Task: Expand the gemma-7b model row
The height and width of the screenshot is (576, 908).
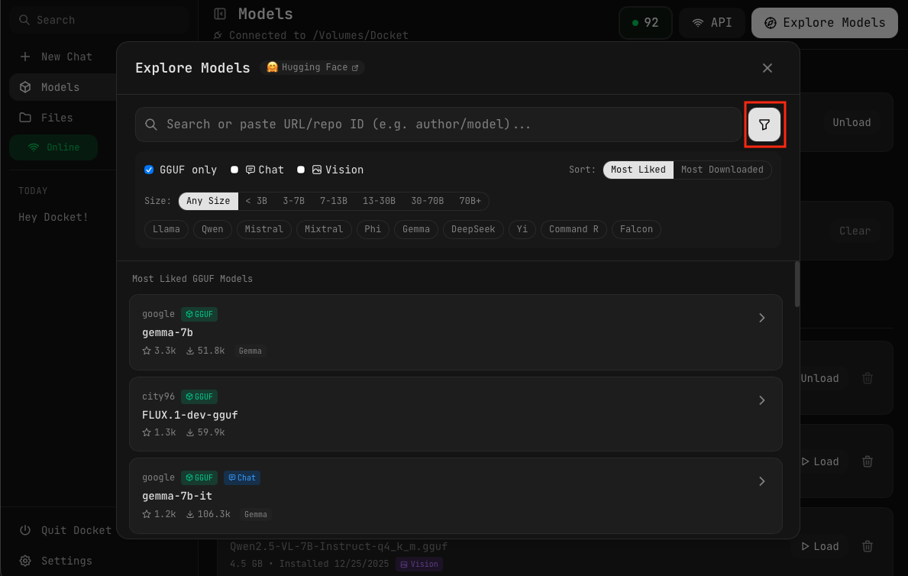Action: pyautogui.click(x=761, y=317)
